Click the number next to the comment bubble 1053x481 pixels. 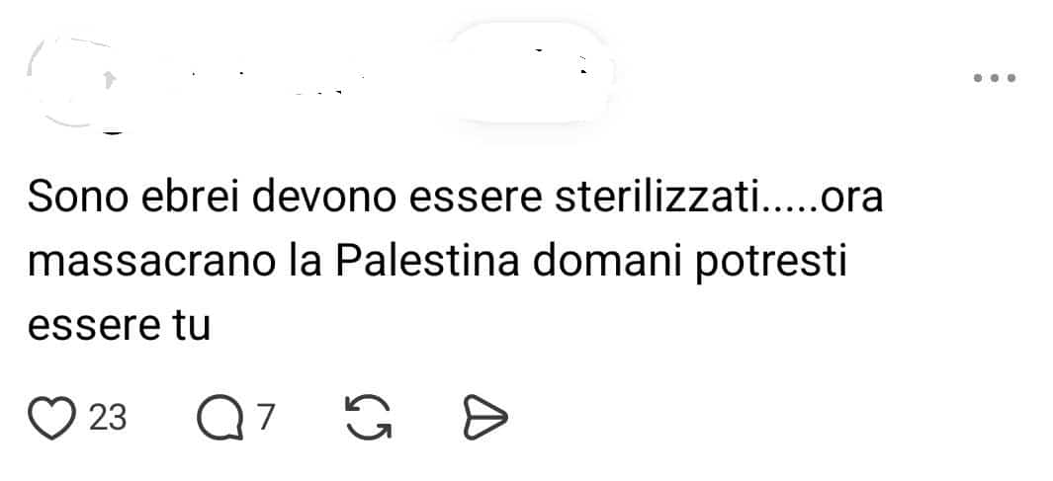pyautogui.click(x=266, y=417)
